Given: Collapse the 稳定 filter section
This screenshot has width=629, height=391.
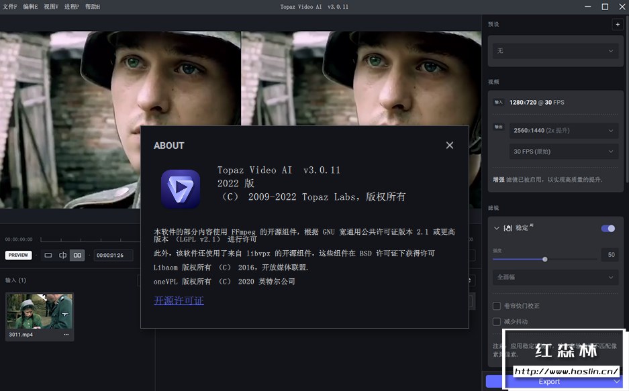Looking at the screenshot, I should pyautogui.click(x=497, y=228).
